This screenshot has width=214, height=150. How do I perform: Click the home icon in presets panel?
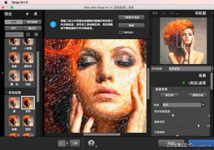[36, 14]
